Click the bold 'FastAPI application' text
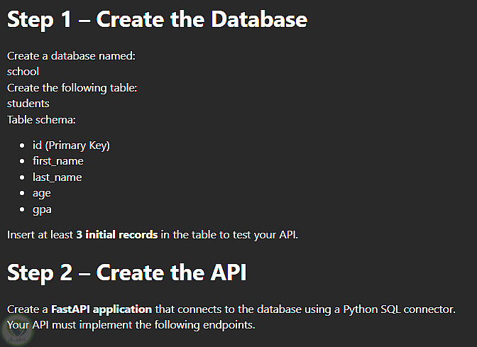Viewport: 477px width, 347px height. [x=102, y=309]
